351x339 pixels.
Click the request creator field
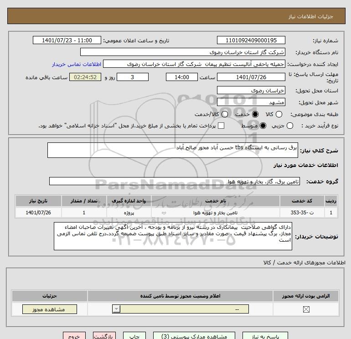[x=194, y=64]
